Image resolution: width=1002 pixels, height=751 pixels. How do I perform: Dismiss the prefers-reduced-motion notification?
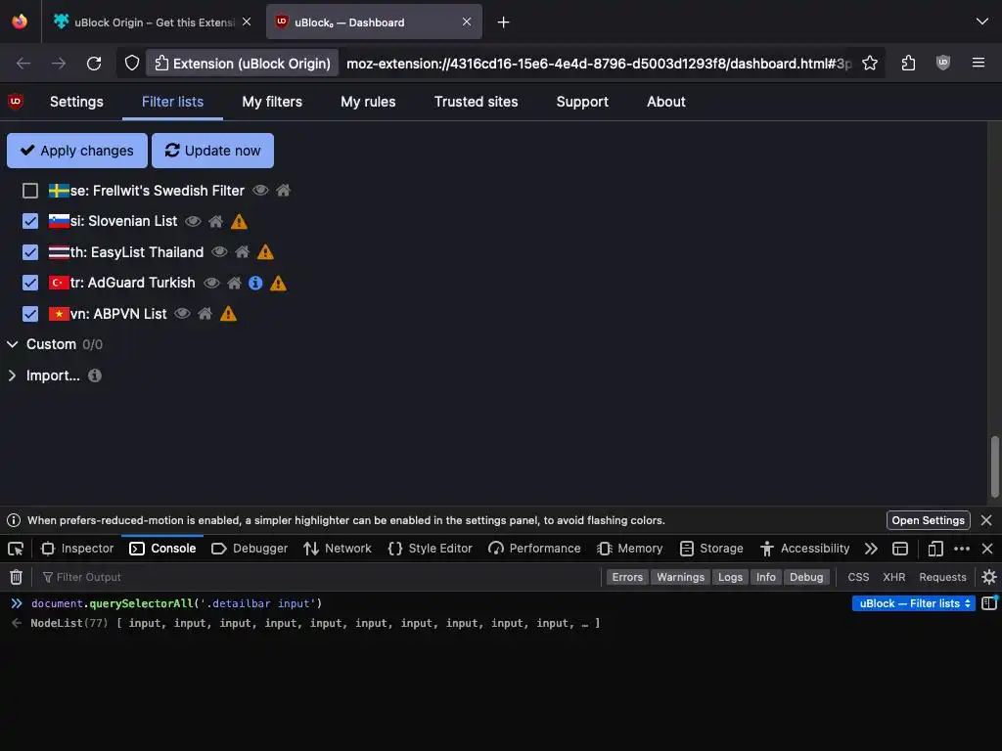coord(986,520)
